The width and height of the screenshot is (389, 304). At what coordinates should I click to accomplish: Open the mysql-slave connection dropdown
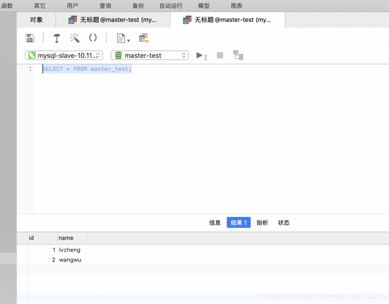tap(64, 55)
